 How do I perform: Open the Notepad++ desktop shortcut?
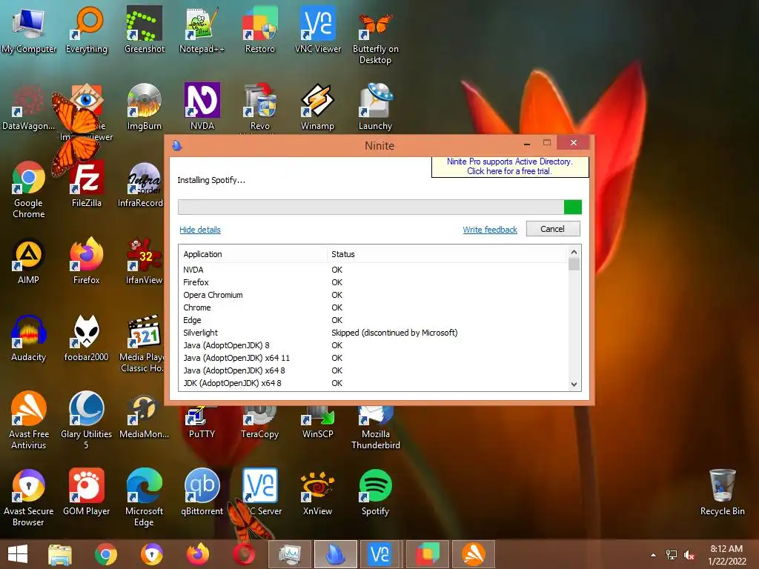pyautogui.click(x=202, y=30)
